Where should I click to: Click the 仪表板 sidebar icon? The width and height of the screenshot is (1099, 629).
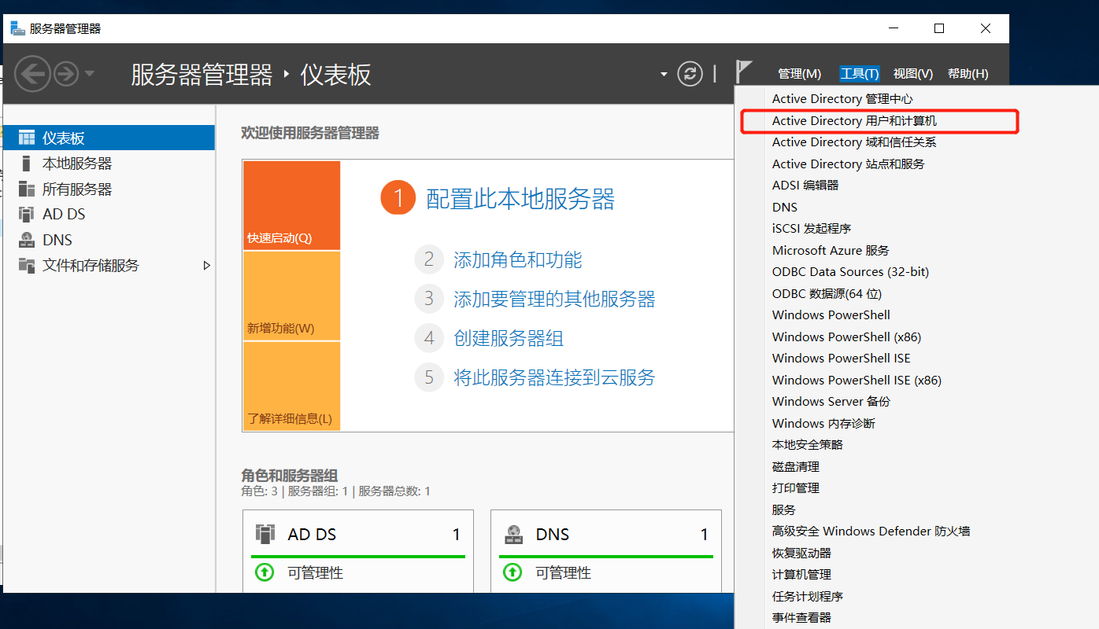click(27, 138)
